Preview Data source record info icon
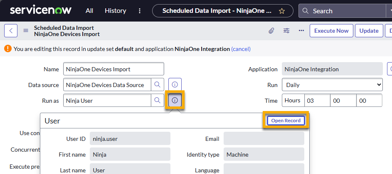 click(x=175, y=85)
